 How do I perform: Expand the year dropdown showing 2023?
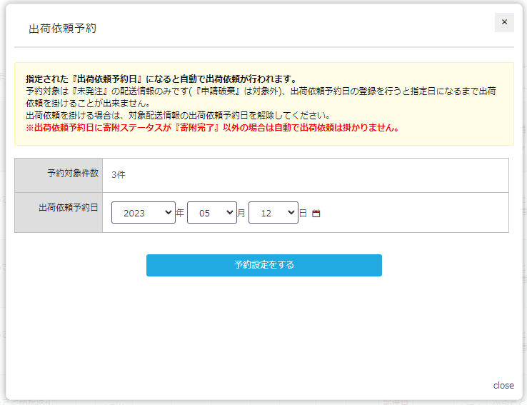coord(144,213)
